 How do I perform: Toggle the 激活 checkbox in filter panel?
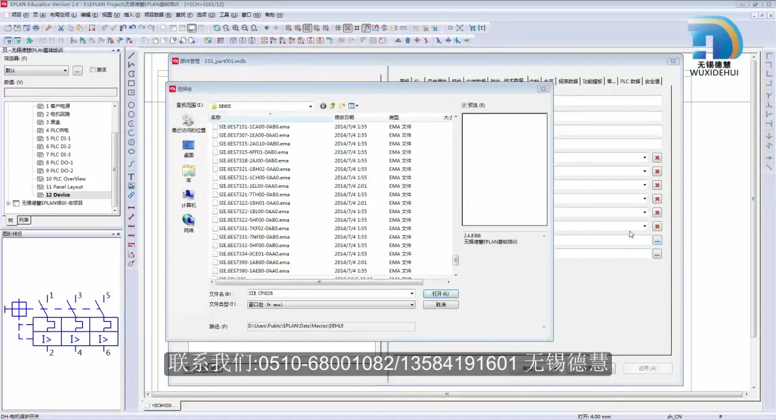pos(92,70)
